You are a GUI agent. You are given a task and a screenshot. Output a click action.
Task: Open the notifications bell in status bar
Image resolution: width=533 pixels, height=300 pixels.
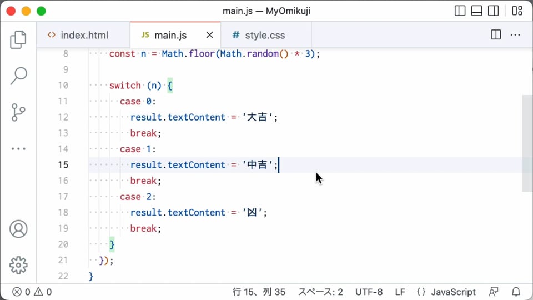(516, 292)
